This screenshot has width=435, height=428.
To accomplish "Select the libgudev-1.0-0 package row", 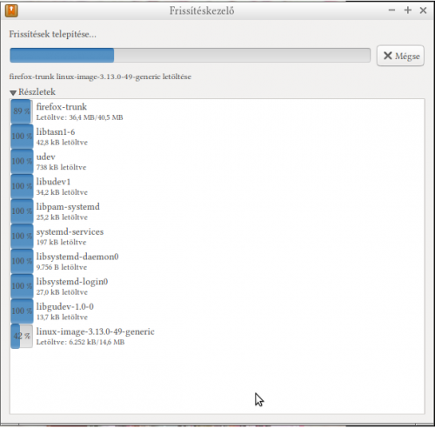I will [x=217, y=311].
